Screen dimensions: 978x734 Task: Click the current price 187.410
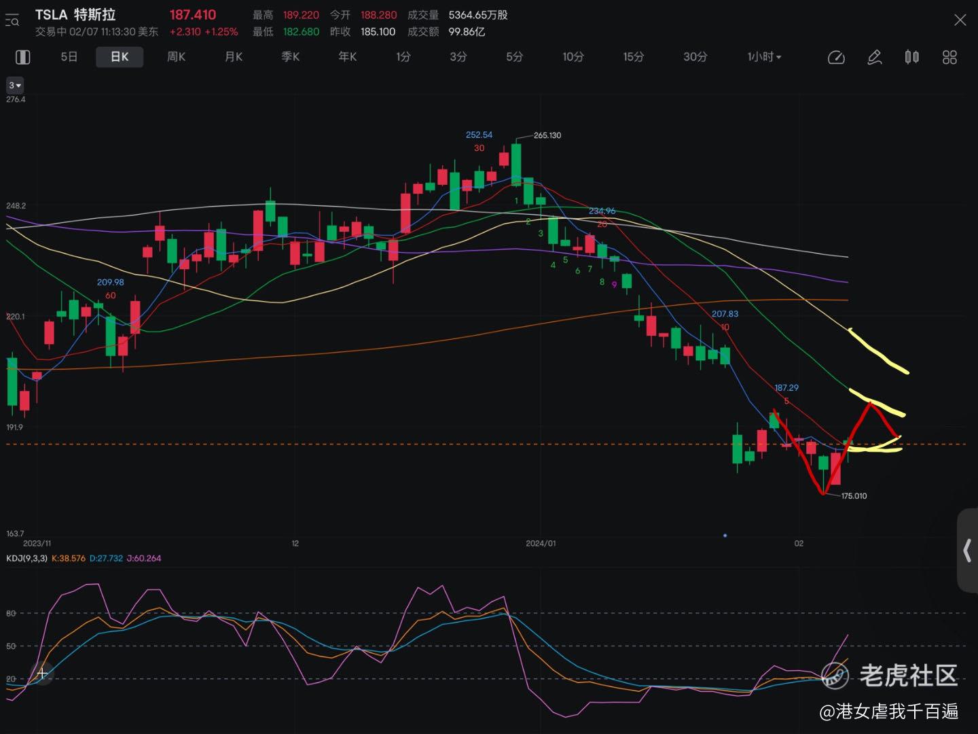coord(193,15)
